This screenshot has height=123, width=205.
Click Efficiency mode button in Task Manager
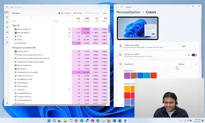(x=92, y=13)
